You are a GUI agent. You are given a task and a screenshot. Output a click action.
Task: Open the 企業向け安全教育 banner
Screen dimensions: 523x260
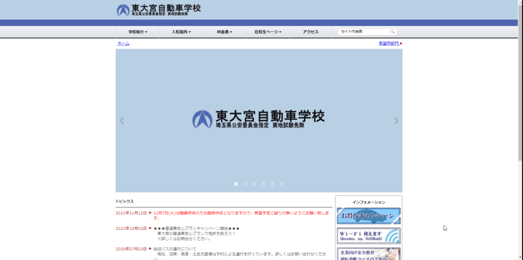(x=369, y=254)
